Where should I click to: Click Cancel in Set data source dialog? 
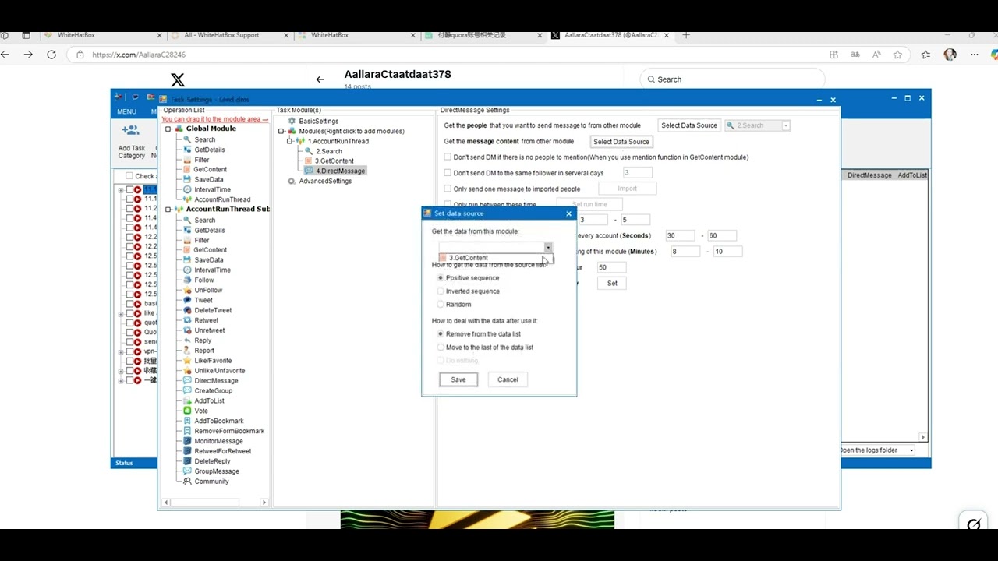coord(508,379)
